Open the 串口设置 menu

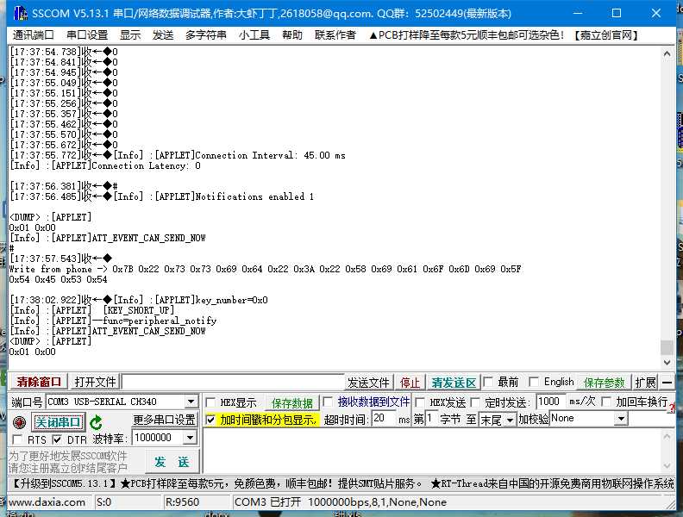(87, 34)
